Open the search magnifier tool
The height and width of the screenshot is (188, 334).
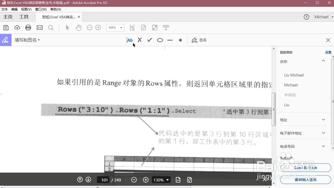tap(51, 28)
